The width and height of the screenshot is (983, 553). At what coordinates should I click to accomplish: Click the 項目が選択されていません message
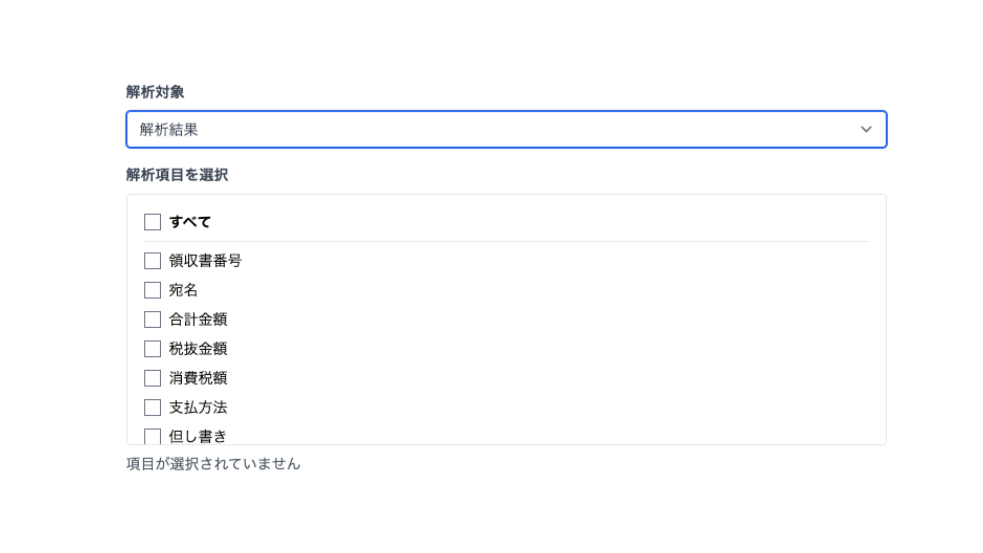point(213,464)
